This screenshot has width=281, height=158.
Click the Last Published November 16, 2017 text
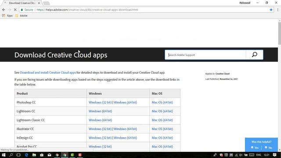[x=221, y=79]
